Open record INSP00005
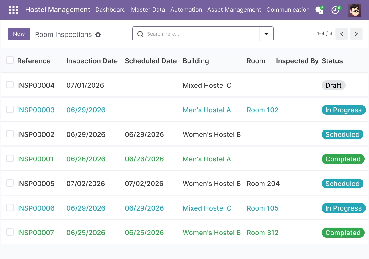Screen dimensions: 369x259 coord(36,184)
